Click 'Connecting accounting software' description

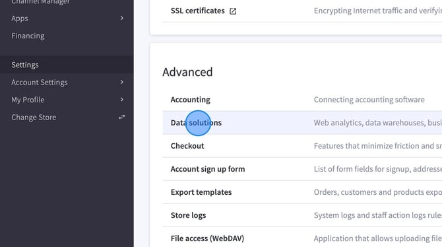click(369, 100)
